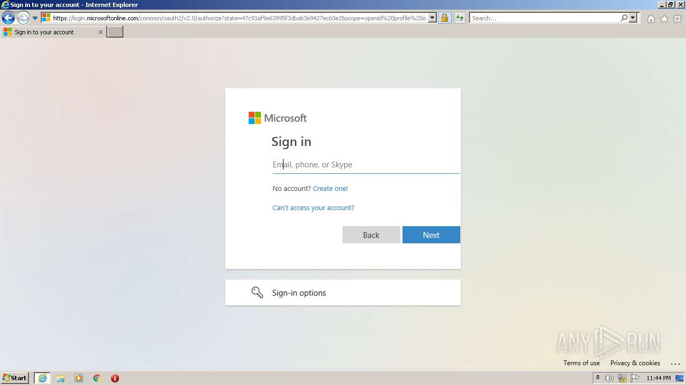Click the browser Back arrow button
Image resolution: width=686 pixels, height=385 pixels.
(x=8, y=18)
